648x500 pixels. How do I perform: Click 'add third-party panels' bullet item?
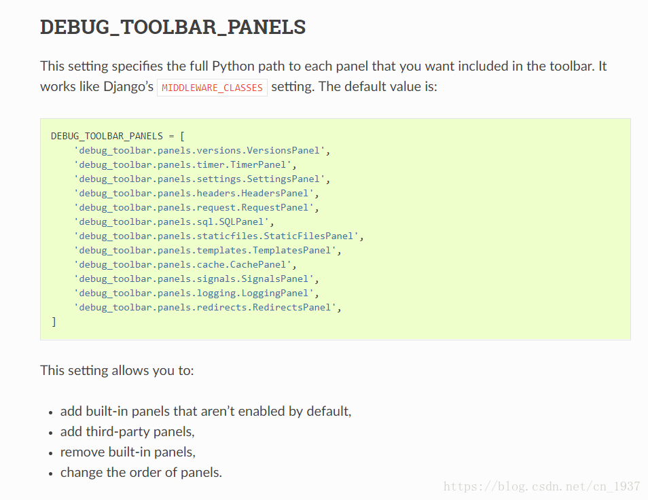pyautogui.click(x=127, y=431)
